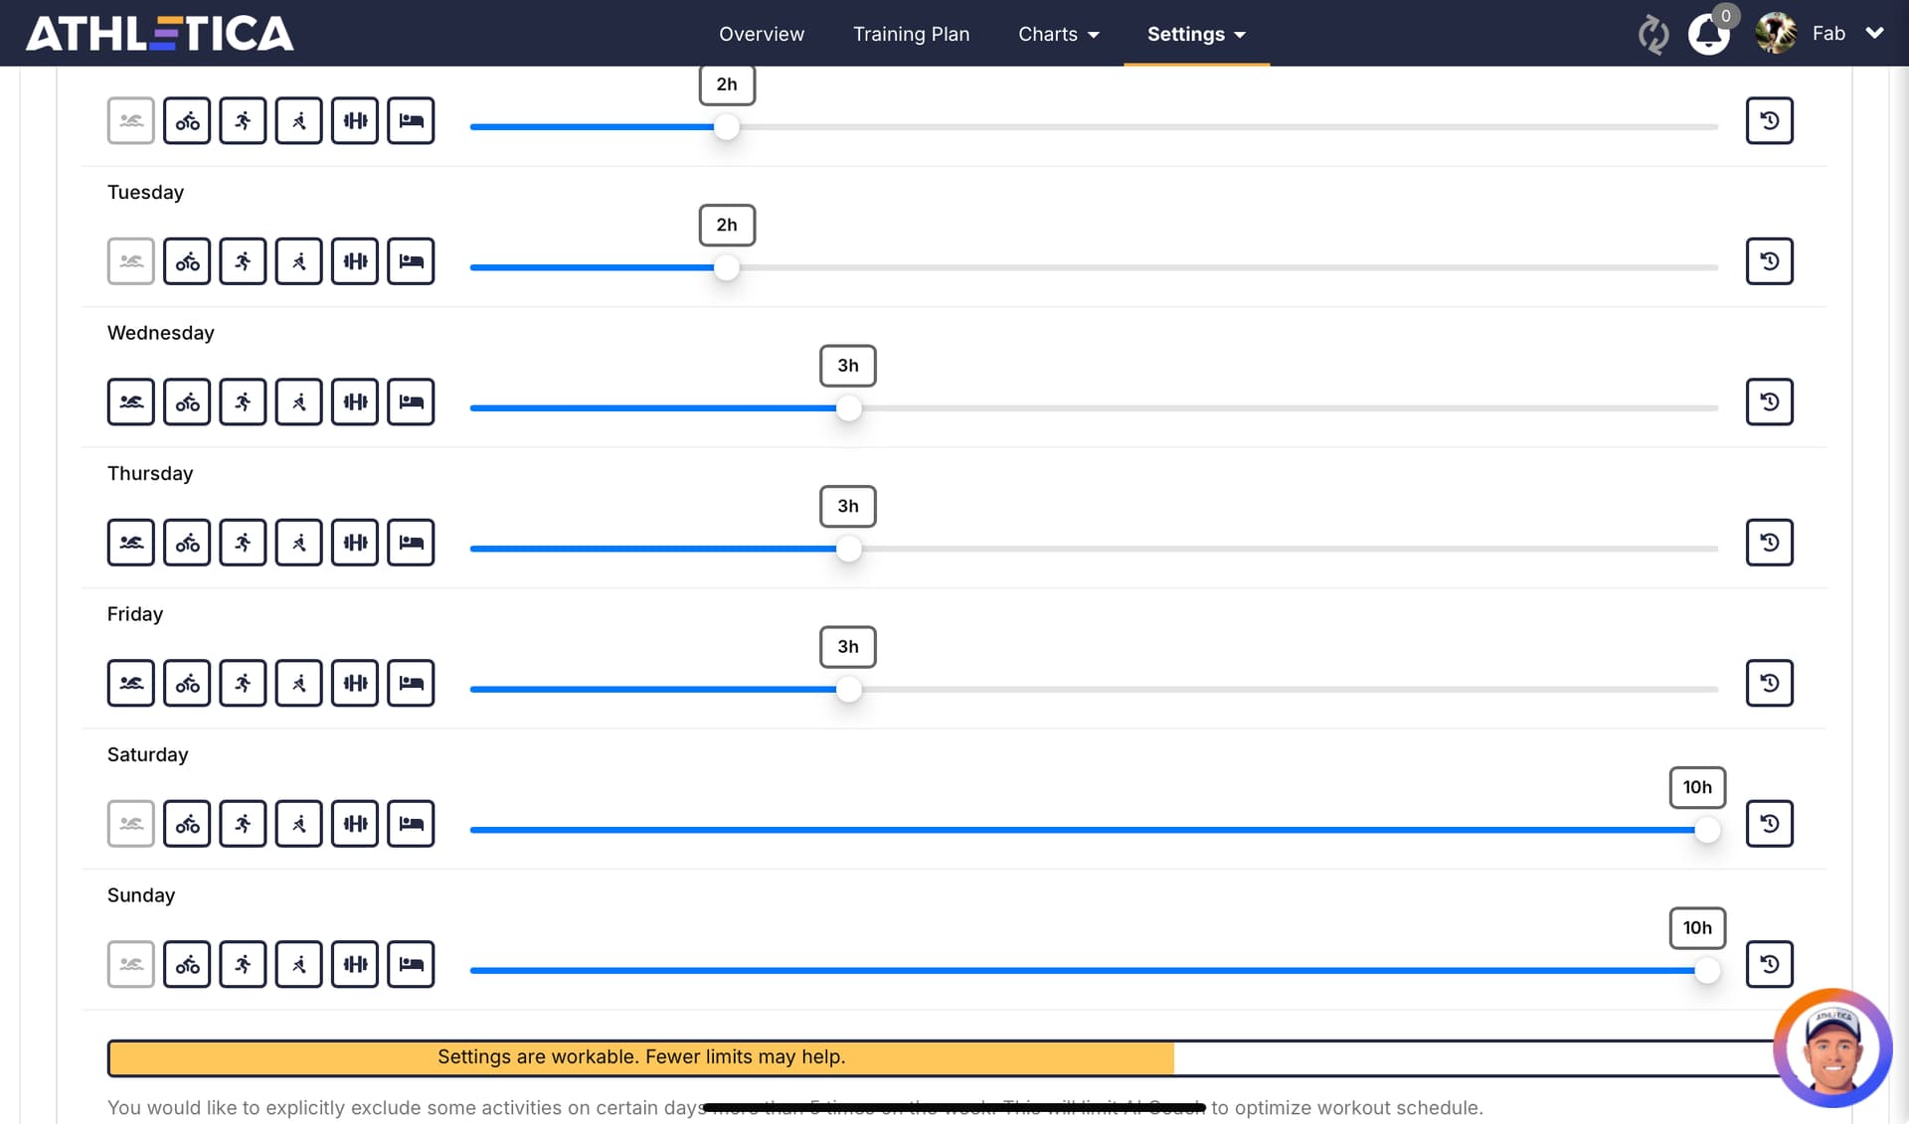This screenshot has width=1909, height=1124.
Task: Toggle Wednesday's rest bed icon
Action: click(411, 402)
